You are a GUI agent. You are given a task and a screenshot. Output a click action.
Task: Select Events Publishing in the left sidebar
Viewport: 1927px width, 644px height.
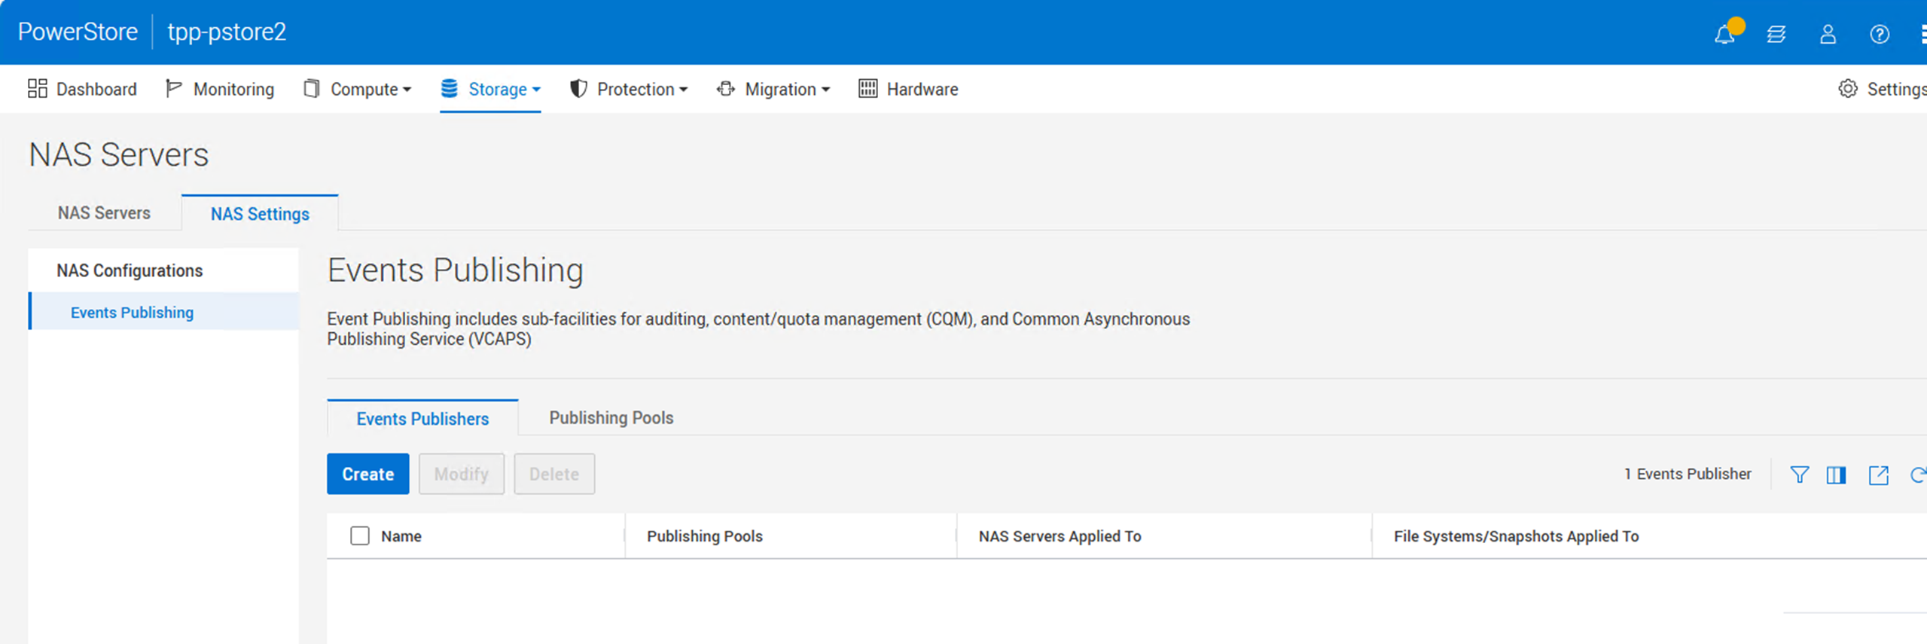coord(163,312)
